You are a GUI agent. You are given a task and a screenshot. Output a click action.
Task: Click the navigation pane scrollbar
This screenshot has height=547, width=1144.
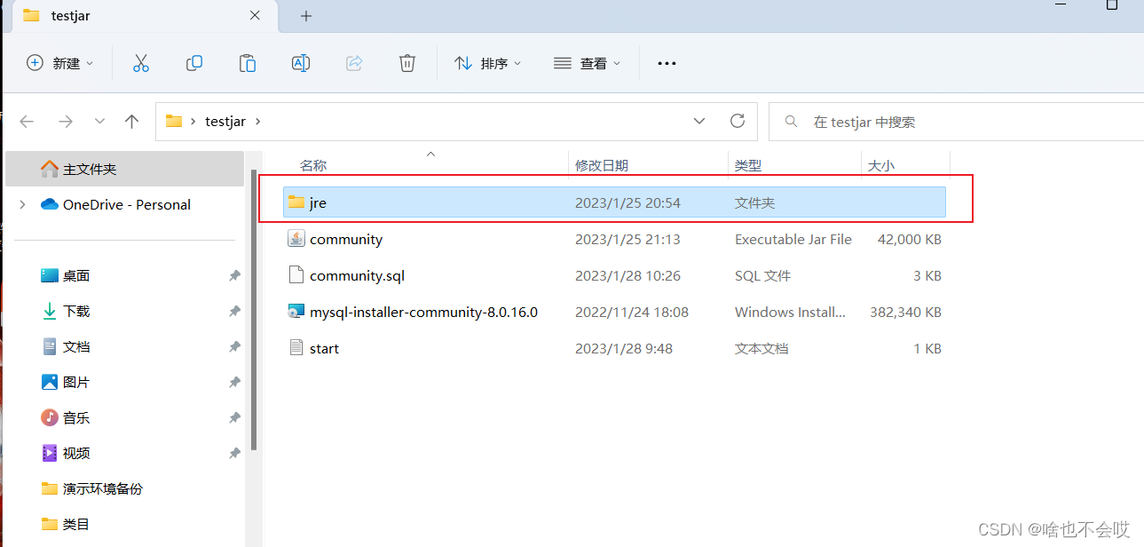tap(253, 311)
